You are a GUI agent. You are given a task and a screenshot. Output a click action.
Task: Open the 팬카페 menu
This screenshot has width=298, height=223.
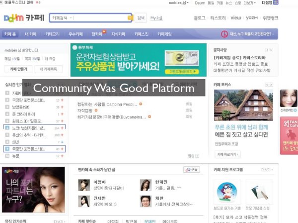(97, 34)
